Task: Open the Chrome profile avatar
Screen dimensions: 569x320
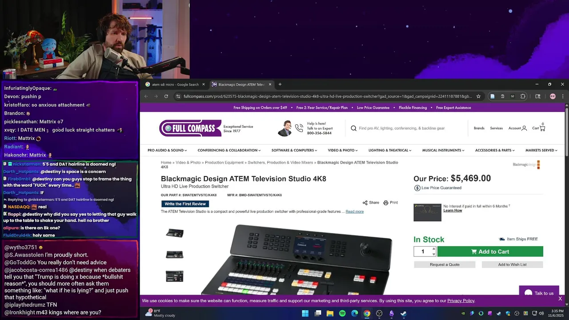Action: tap(553, 96)
